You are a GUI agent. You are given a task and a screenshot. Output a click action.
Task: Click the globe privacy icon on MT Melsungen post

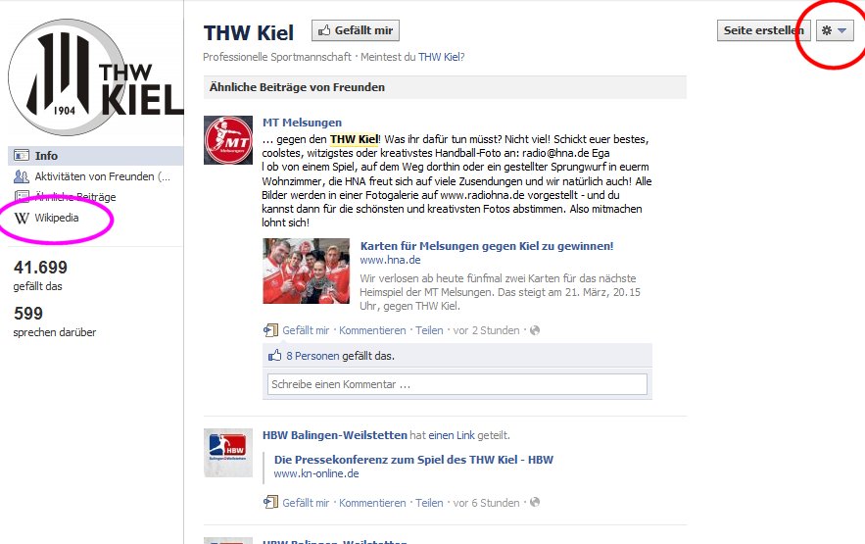click(x=535, y=330)
